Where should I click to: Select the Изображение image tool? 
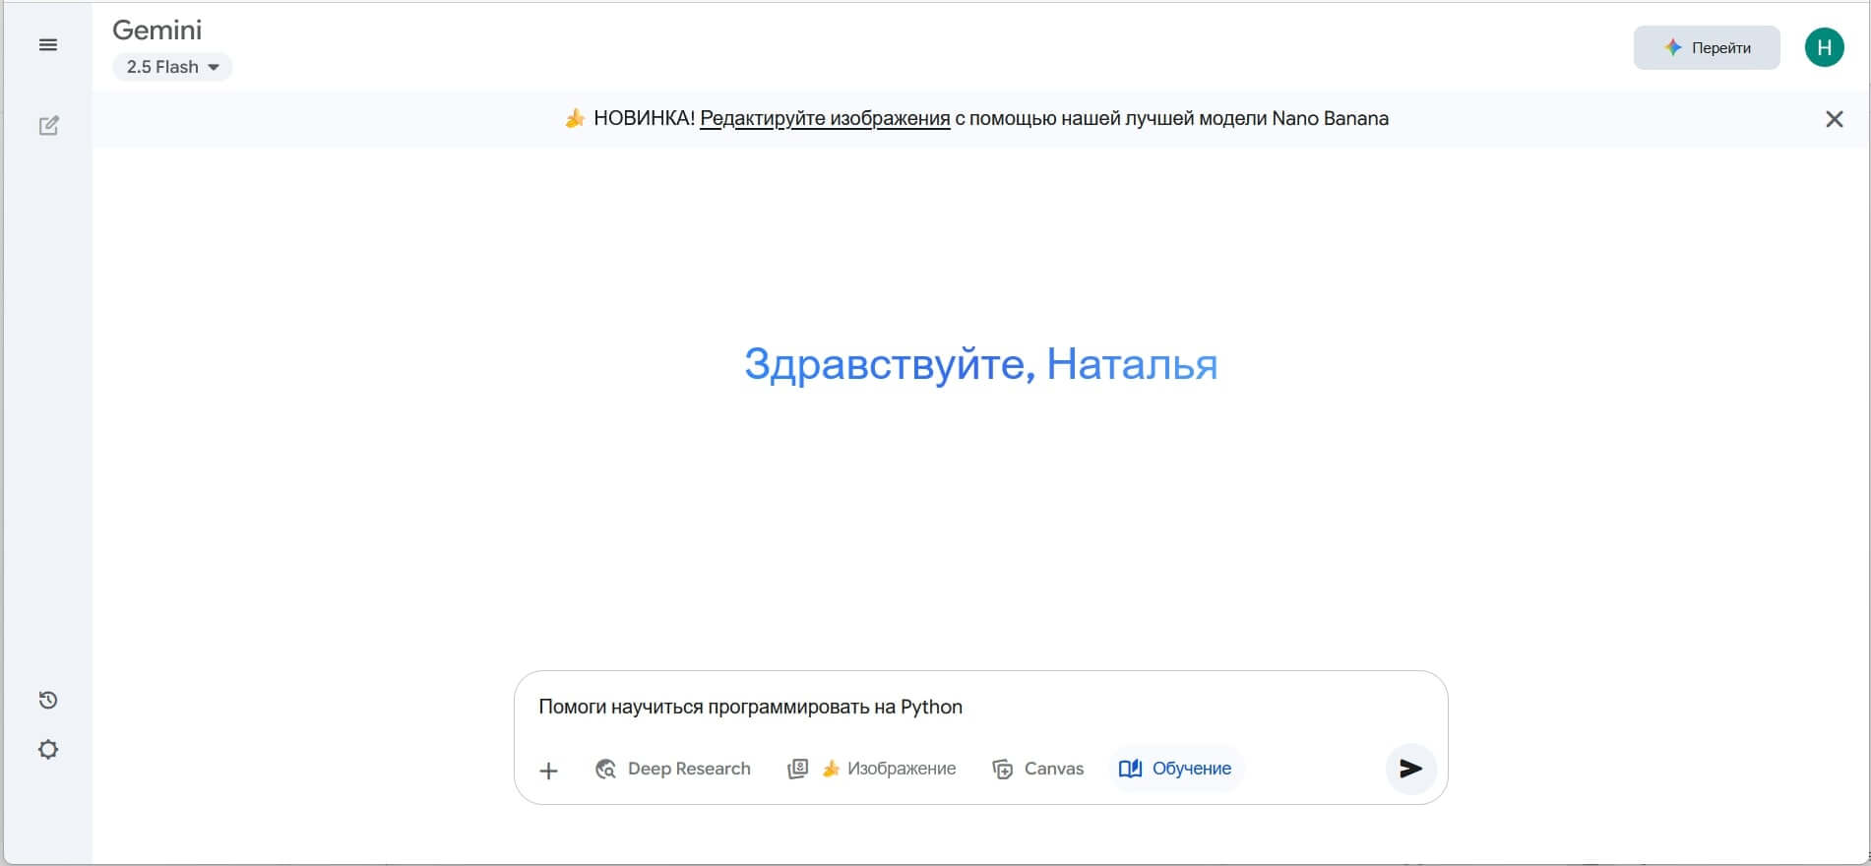pyautogui.click(x=872, y=769)
